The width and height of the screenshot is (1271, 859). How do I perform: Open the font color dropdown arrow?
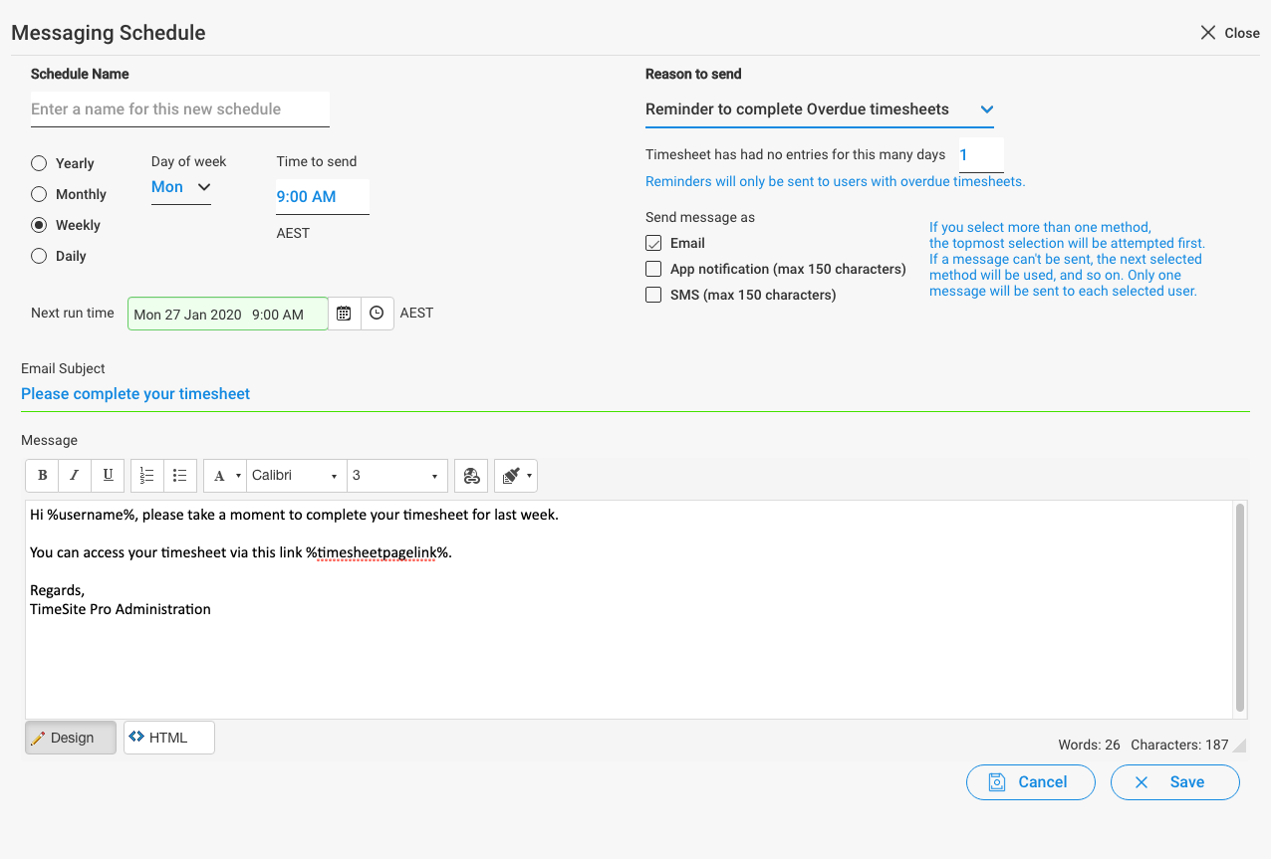tap(239, 476)
